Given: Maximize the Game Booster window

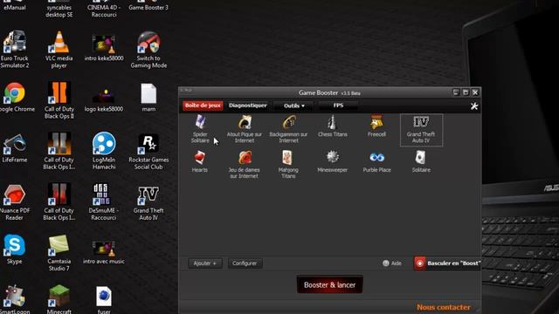Looking at the screenshot, I should tap(466, 92).
